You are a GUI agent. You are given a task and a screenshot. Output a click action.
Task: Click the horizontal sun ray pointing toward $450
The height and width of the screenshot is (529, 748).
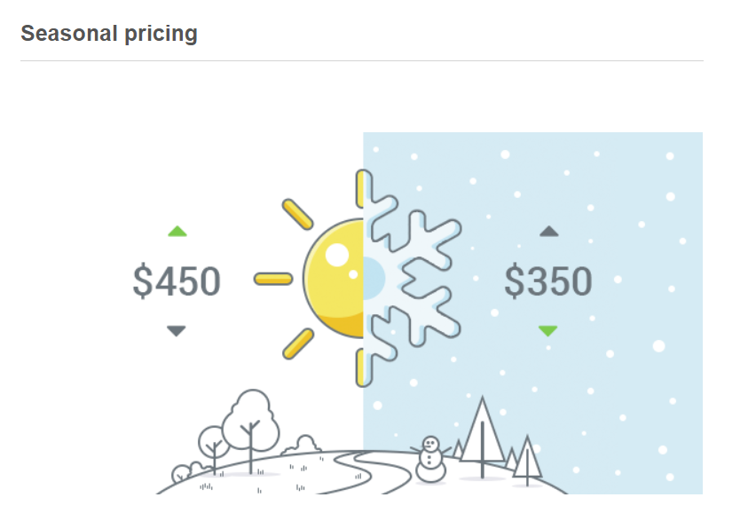click(273, 279)
